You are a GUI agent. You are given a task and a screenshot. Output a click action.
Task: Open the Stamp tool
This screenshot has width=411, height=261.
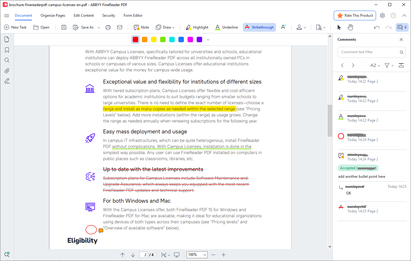(x=300, y=27)
